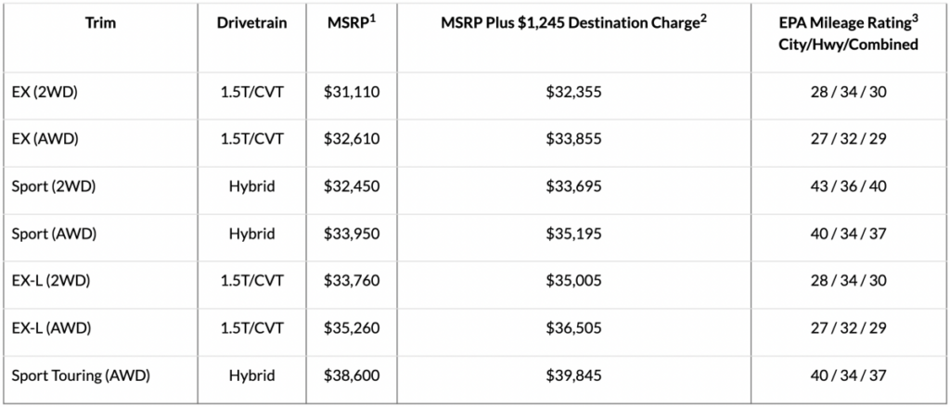This screenshot has height=407, width=950.
Task: Click the $33,695 destination price
Action: pyautogui.click(x=573, y=186)
